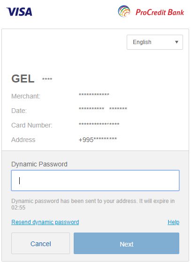Open the English language dropdown

click(155, 42)
